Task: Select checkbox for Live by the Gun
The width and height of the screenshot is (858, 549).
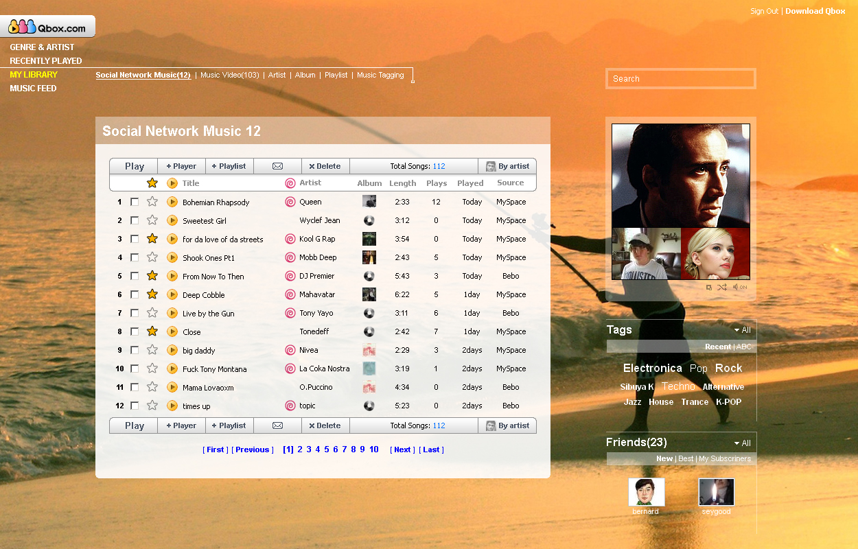Action: coord(135,313)
